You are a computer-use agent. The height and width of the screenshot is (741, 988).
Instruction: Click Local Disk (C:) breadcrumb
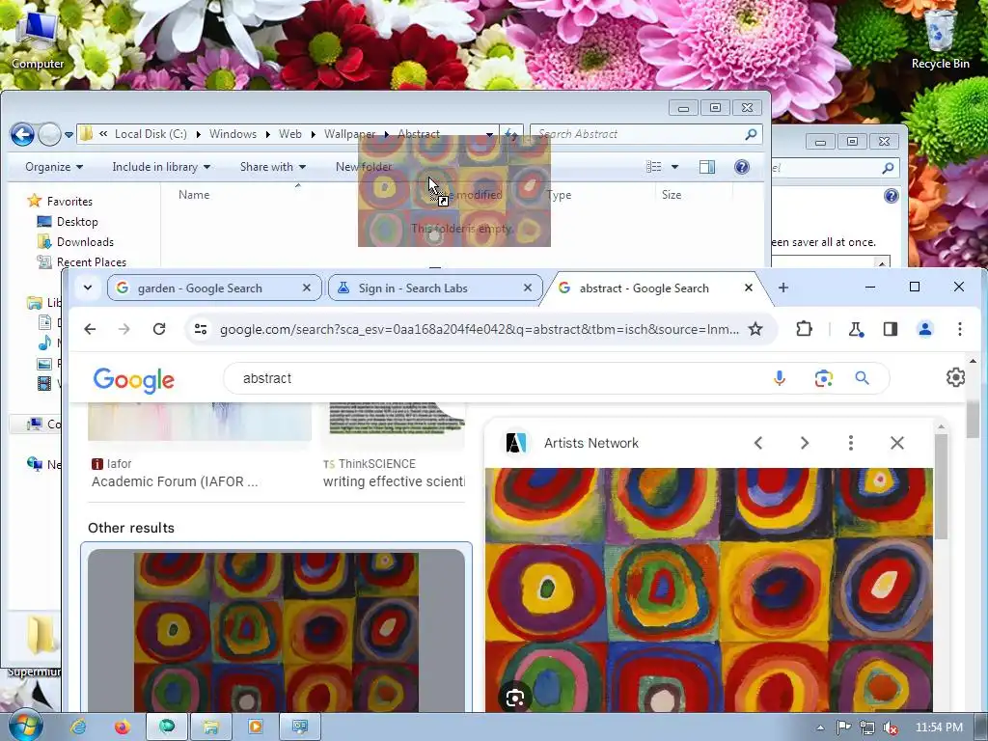click(151, 134)
